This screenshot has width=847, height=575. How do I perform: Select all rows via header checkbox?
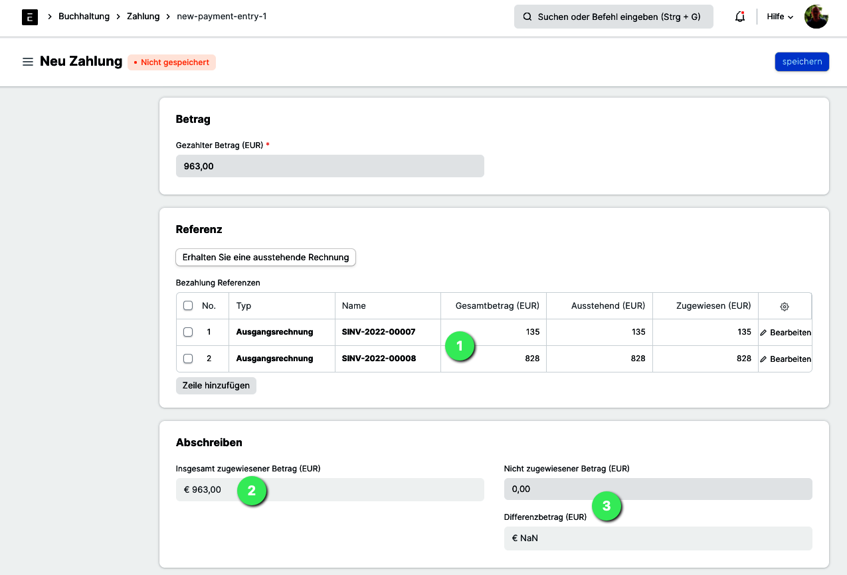click(x=188, y=305)
